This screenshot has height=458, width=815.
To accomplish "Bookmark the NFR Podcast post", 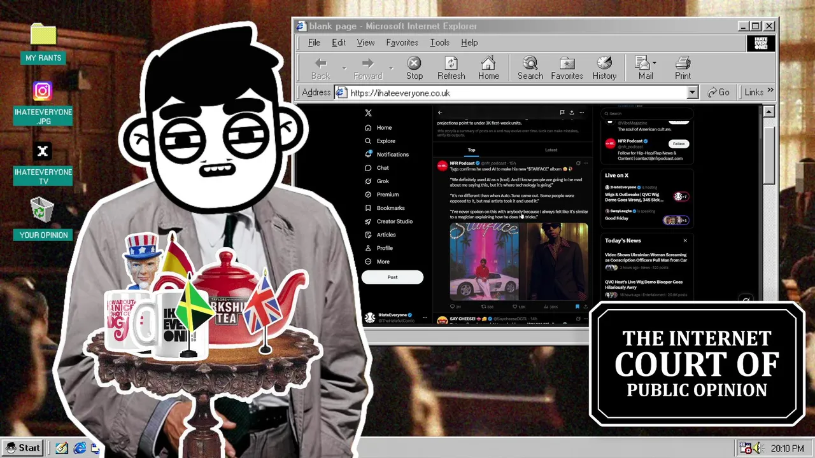I will (x=578, y=307).
